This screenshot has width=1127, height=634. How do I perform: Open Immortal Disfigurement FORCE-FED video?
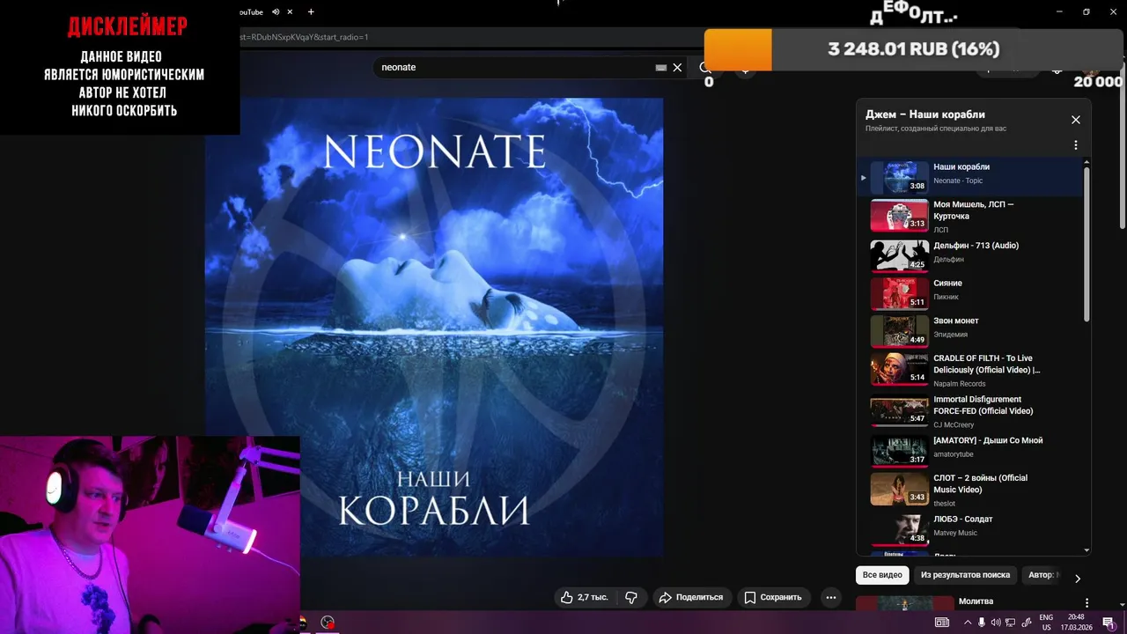click(983, 405)
